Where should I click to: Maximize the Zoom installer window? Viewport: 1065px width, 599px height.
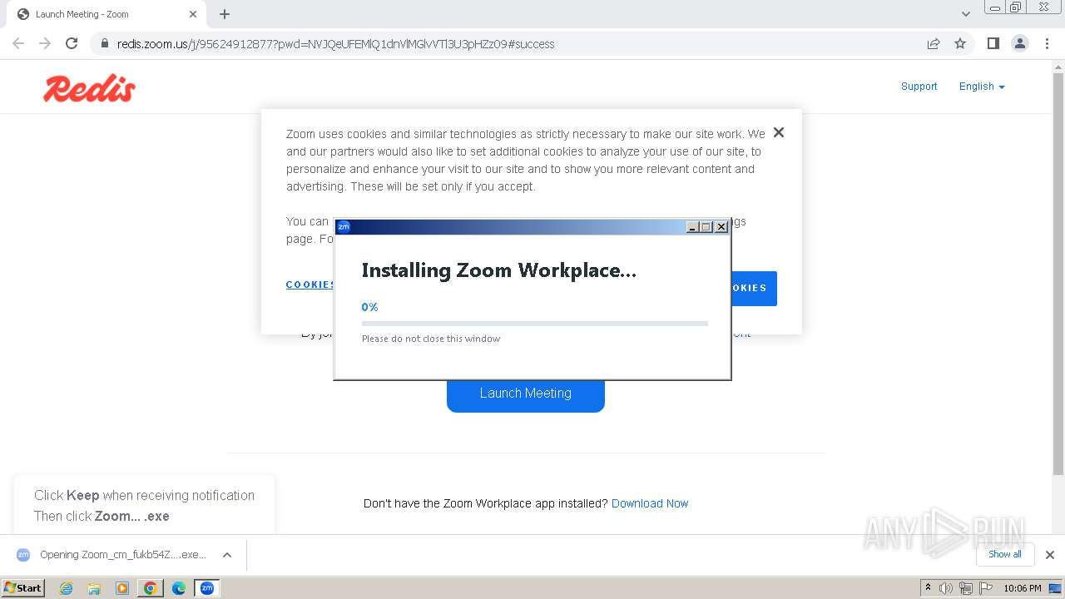[706, 226]
